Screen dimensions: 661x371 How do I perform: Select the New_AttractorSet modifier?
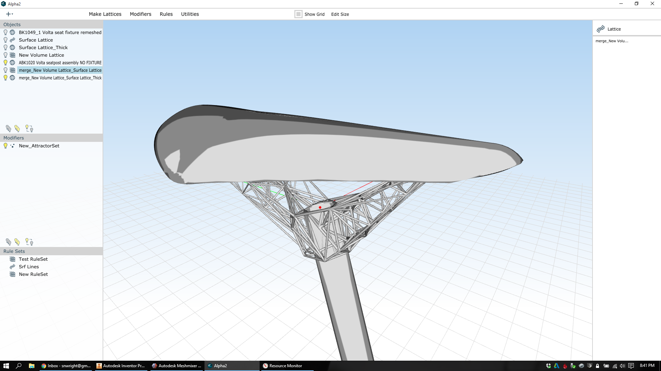point(39,146)
